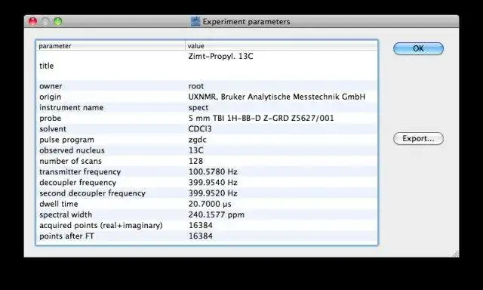Image resolution: width=483 pixels, height=290 pixels.
Task: Select the value 100.5780 Hz
Action: click(x=213, y=171)
